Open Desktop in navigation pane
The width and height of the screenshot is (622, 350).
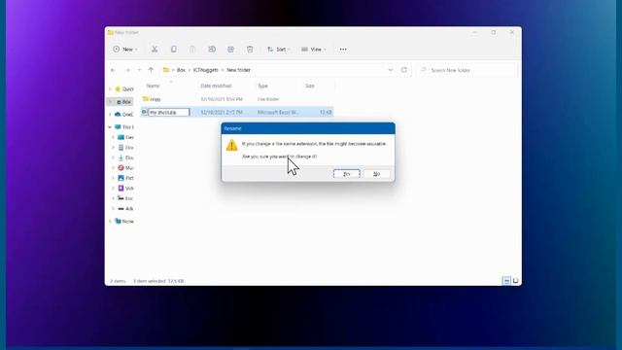tap(126, 137)
